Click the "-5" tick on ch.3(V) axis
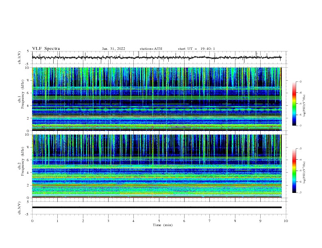 pyautogui.click(x=28, y=214)
